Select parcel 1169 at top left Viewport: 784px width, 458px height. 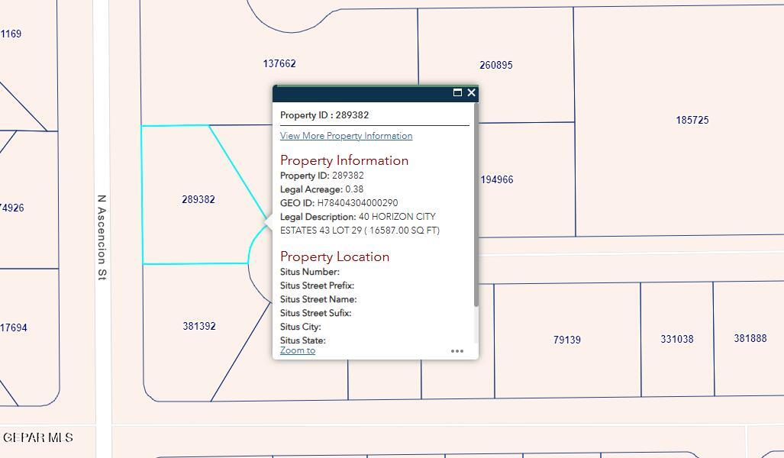pos(11,34)
